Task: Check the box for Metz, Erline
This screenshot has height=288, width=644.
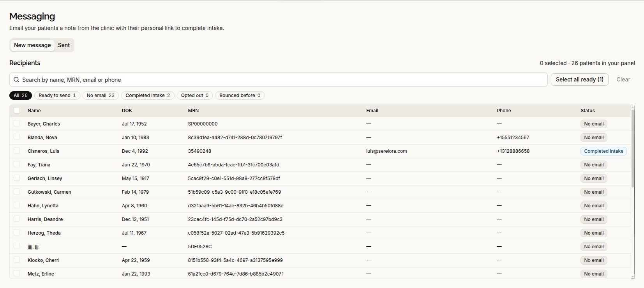Action: (17, 274)
